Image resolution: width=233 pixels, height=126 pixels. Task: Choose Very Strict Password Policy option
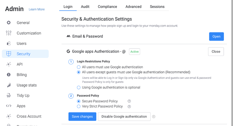click(79, 106)
